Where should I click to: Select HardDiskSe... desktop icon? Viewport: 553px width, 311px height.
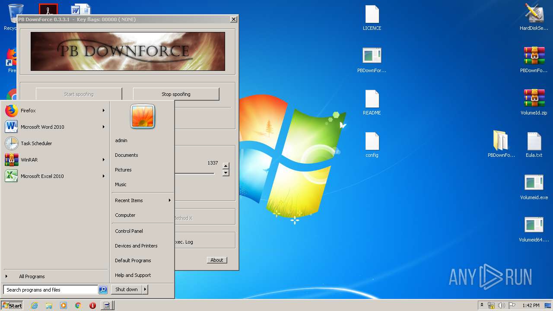pos(534,17)
